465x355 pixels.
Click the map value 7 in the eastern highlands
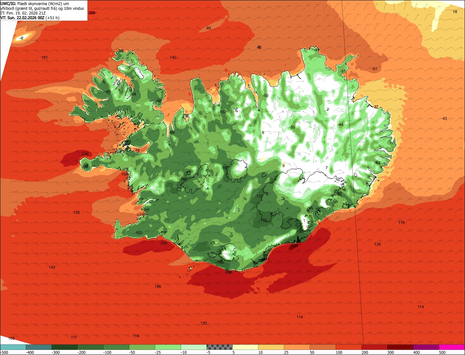(327, 167)
